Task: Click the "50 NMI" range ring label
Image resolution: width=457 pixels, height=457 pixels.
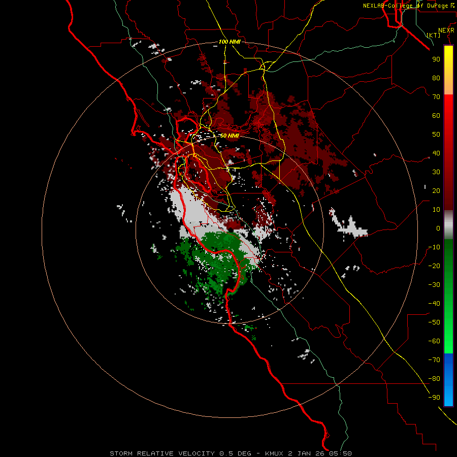Action: click(x=230, y=136)
